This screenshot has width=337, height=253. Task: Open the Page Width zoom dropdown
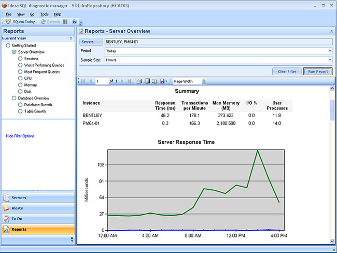point(204,81)
